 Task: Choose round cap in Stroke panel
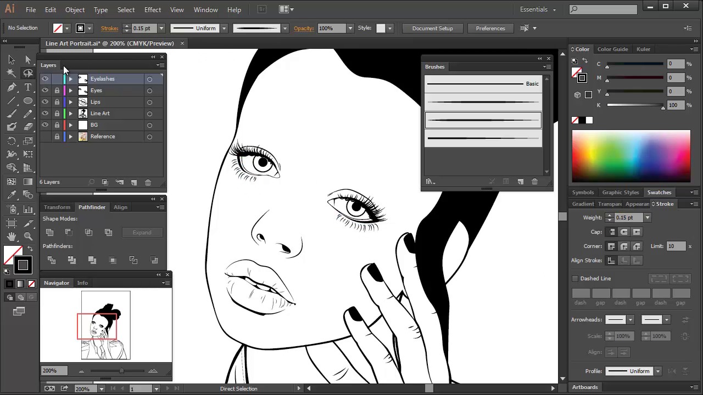(x=624, y=232)
